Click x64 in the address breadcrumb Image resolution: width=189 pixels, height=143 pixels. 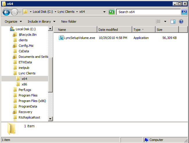pyautogui.click(x=82, y=12)
